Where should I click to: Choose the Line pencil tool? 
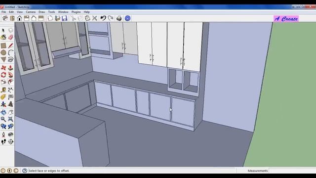tap(10, 45)
